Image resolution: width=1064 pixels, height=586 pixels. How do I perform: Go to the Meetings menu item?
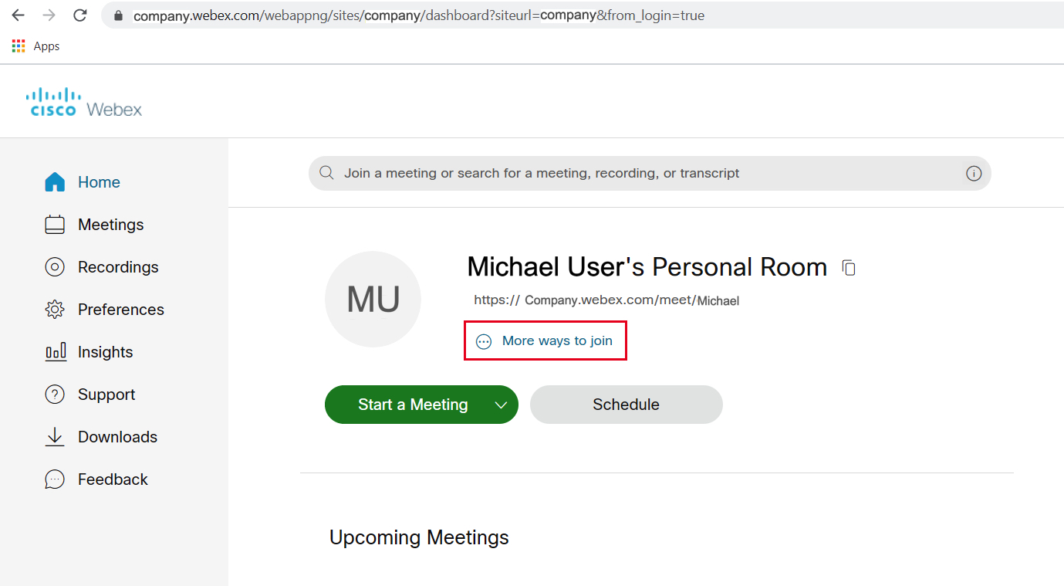(x=110, y=224)
